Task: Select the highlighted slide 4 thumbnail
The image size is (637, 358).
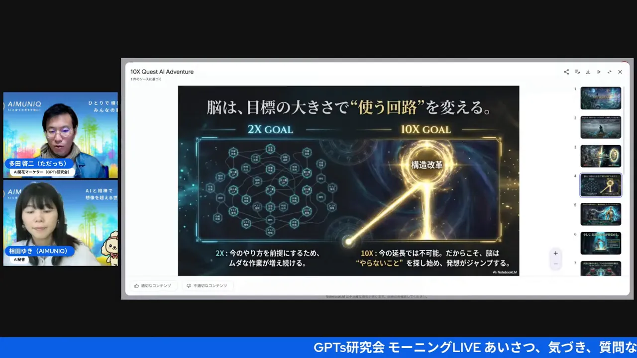Action: tap(601, 185)
